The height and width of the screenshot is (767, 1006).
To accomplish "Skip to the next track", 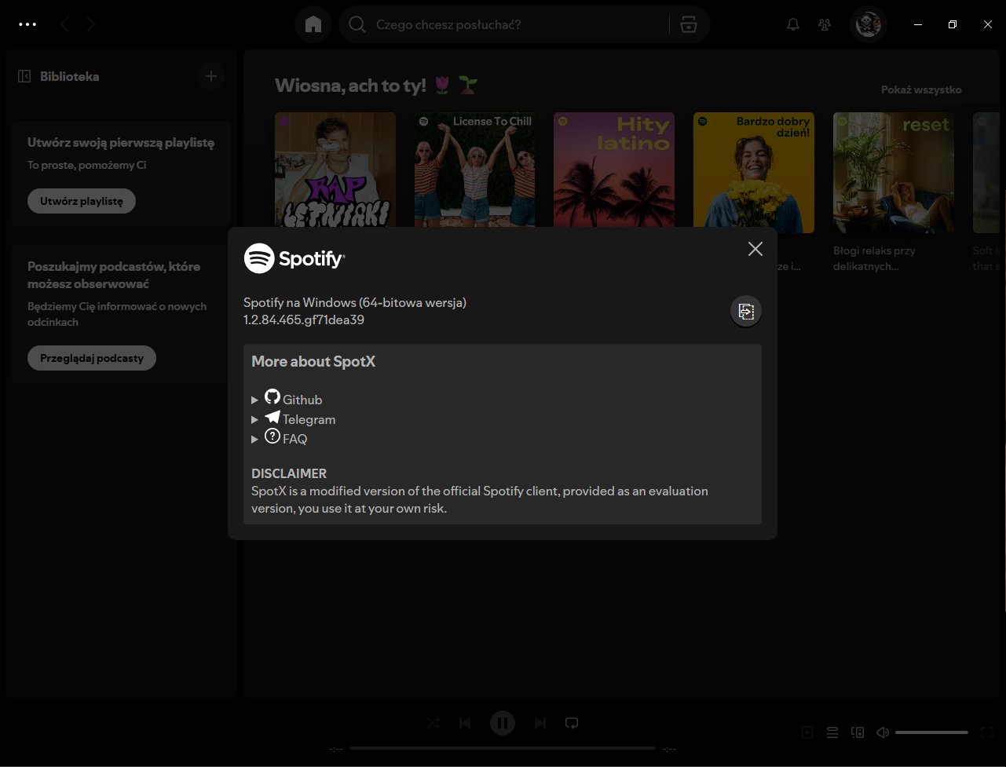I will pos(540,723).
